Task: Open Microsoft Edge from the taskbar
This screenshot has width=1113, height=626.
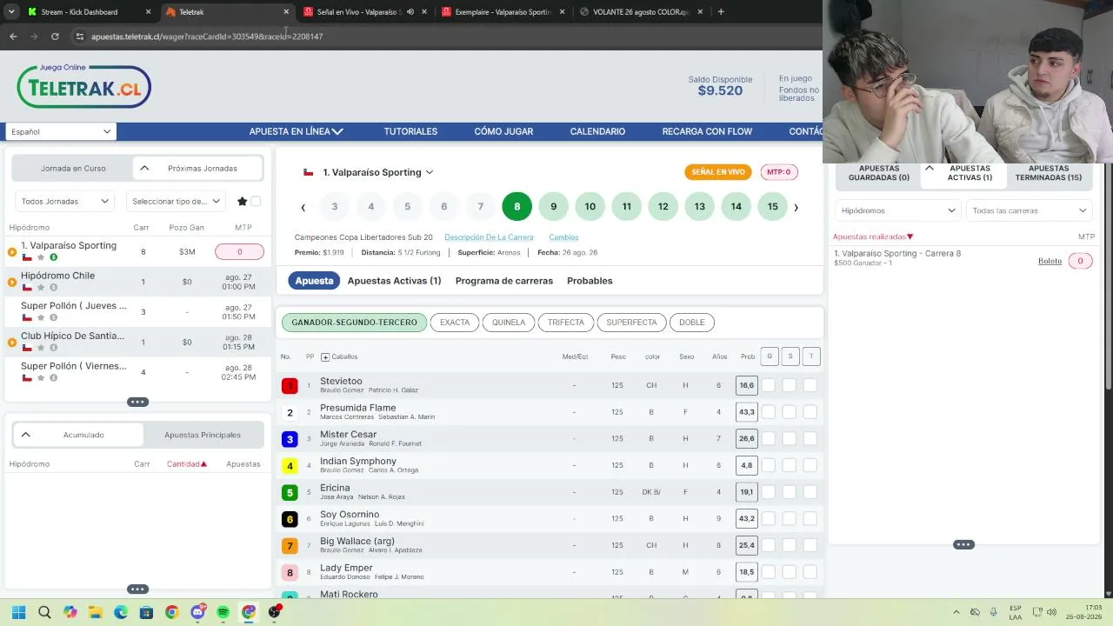Action: click(x=121, y=612)
